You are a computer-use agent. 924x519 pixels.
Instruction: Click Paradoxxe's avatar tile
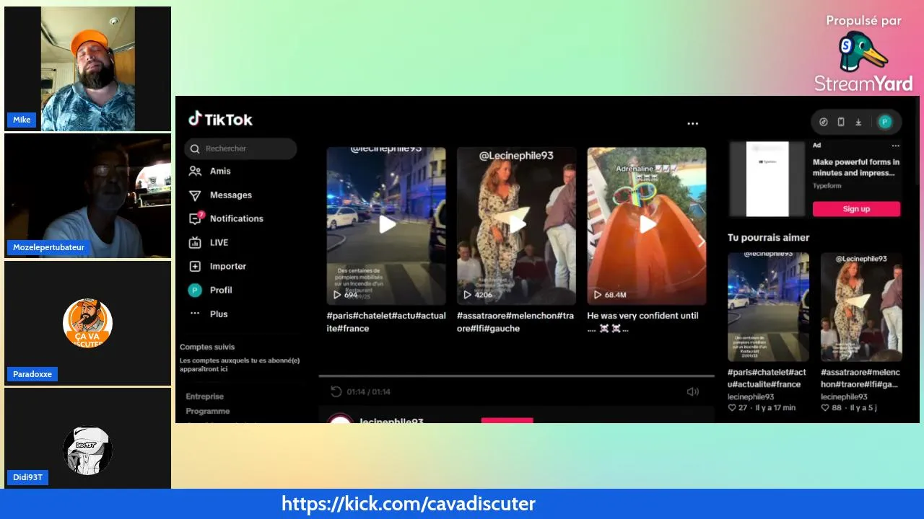pos(87,323)
